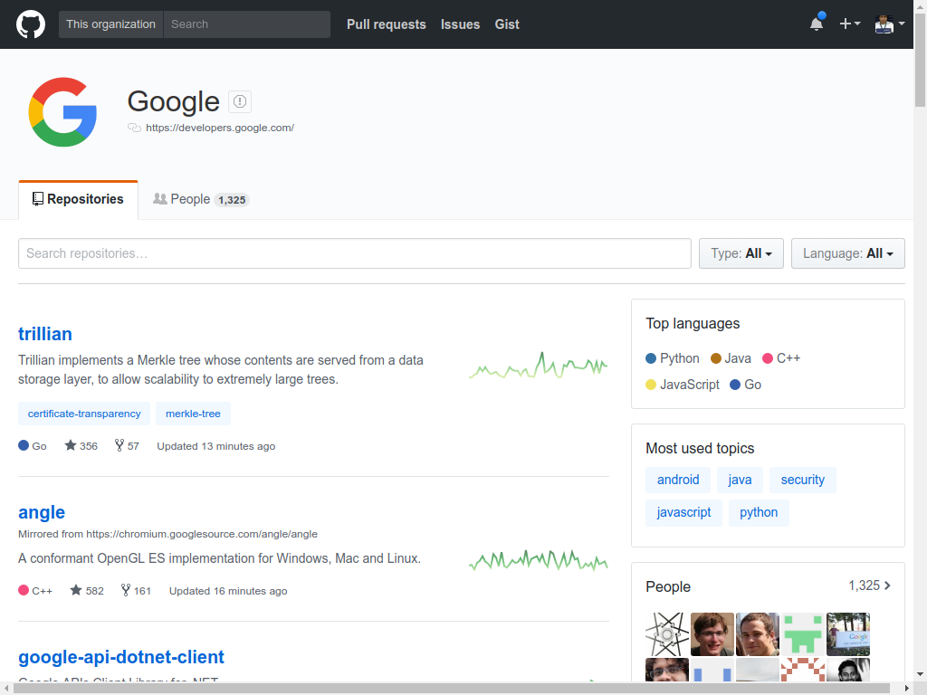Open the user avatar menu
927x695 pixels.
889,24
